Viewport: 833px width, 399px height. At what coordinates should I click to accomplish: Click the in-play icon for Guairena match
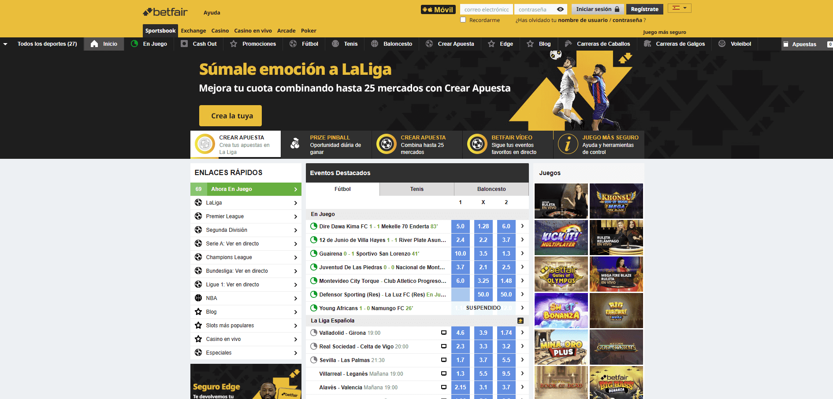coord(314,253)
